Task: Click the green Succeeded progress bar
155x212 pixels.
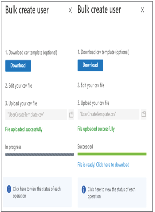Action: [112, 154]
